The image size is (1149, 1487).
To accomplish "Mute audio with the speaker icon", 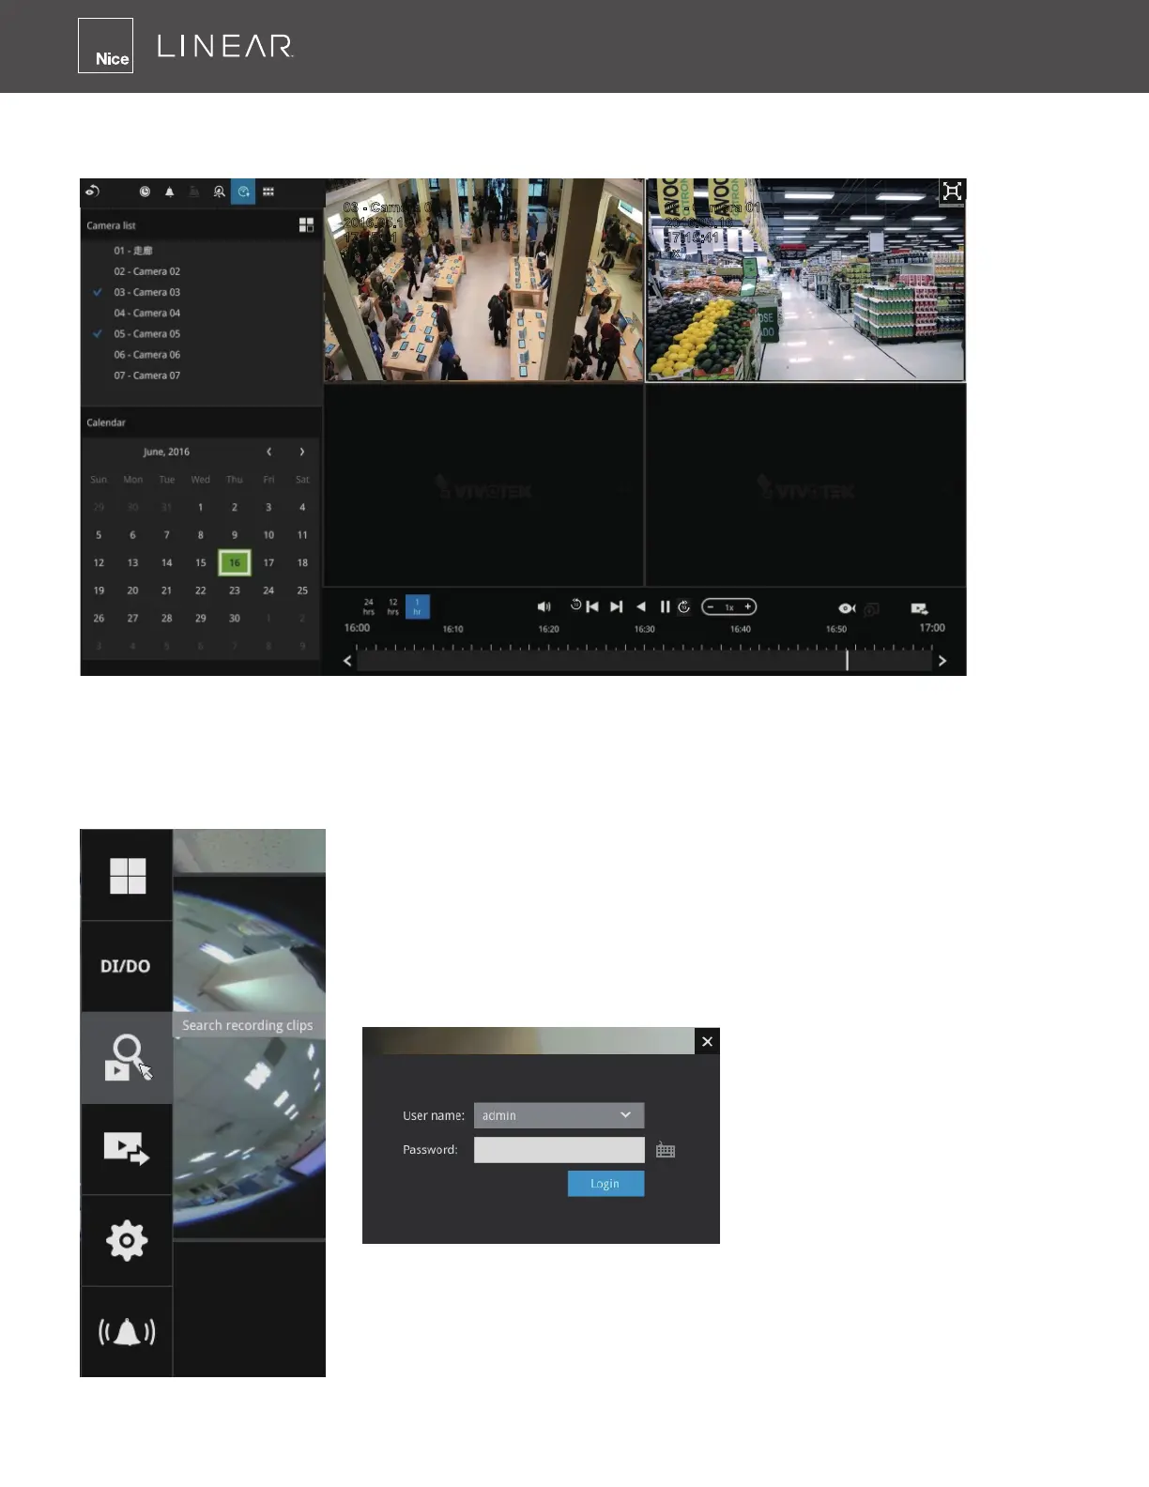I will click(x=544, y=607).
